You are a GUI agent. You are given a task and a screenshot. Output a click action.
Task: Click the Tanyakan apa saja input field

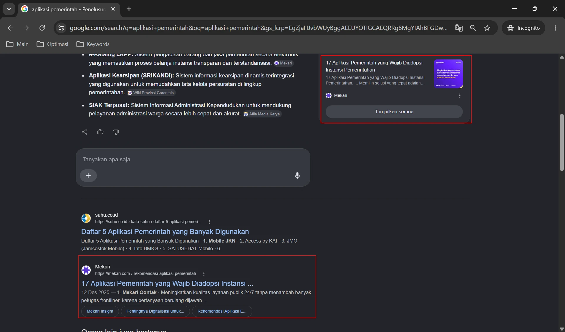click(193, 160)
